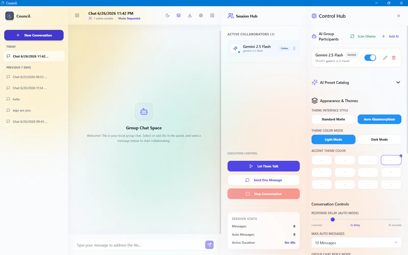Click the response delay slider handle
The width and height of the screenshot is (408, 255).
coord(333,219)
